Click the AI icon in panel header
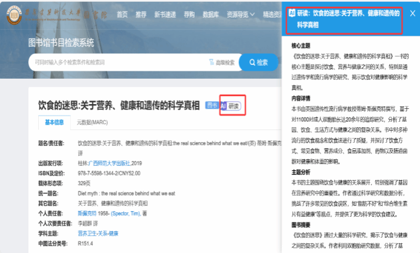 pos(291,12)
